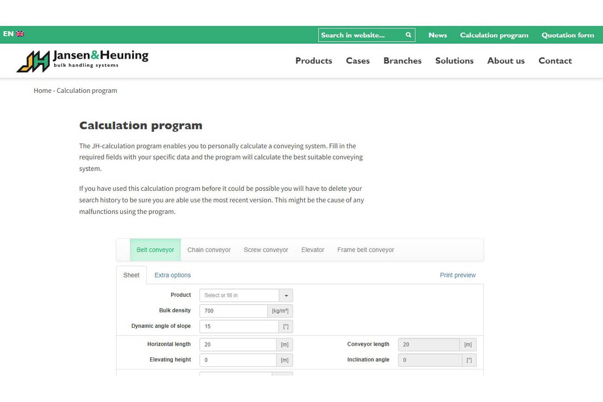Choose Frame belt conveyor tab

pos(365,250)
